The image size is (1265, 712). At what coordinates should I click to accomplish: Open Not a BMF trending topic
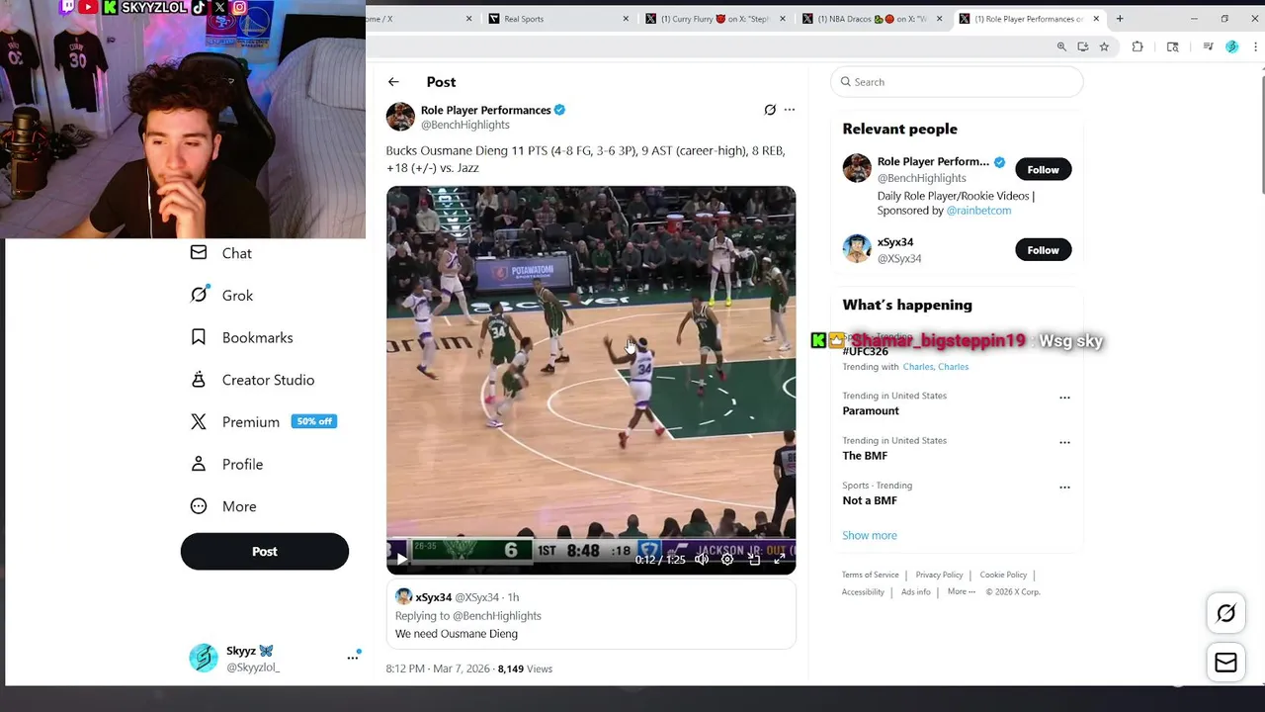click(x=870, y=500)
